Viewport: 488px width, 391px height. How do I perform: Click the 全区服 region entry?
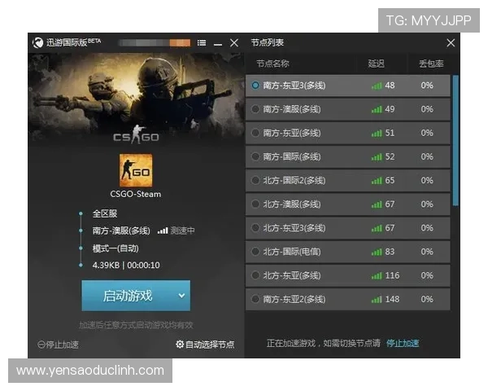click(x=105, y=213)
